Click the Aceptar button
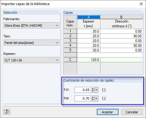This screenshot has width=146, height=118. point(108,112)
